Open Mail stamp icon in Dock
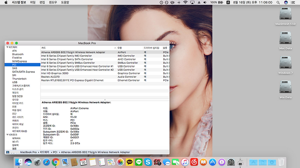Screen dimensions: 300x168 click(65, 162)
